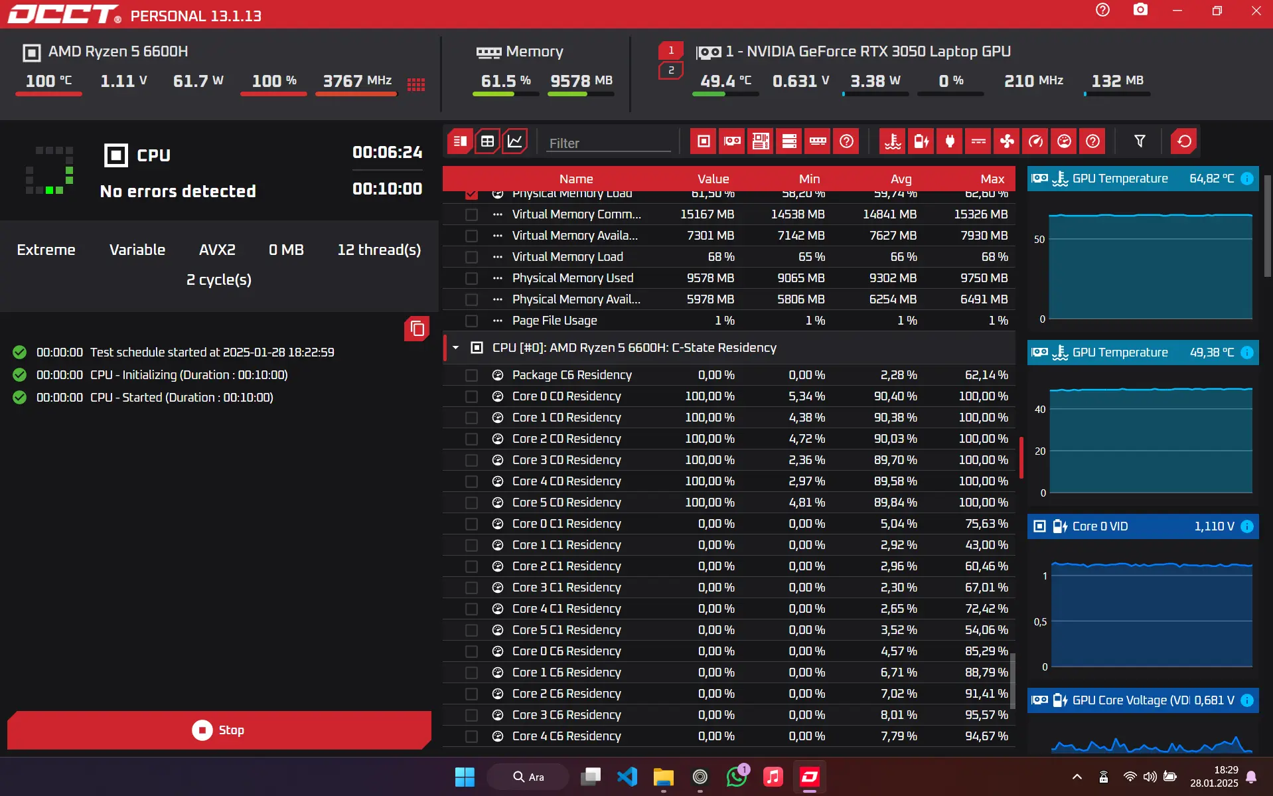This screenshot has width=1273, height=796.
Task: Click the '12 thread(s)' label
Action: click(x=379, y=250)
